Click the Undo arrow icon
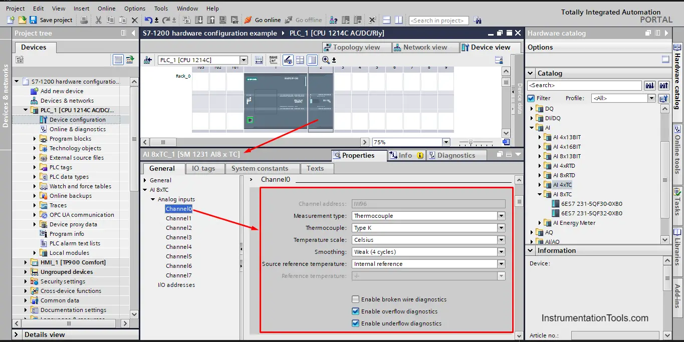684x342 pixels. click(x=148, y=20)
